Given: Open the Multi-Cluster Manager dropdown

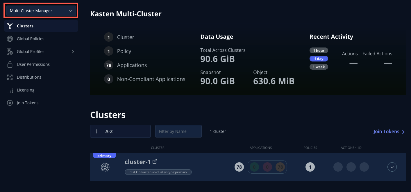Looking at the screenshot, I should (41, 11).
